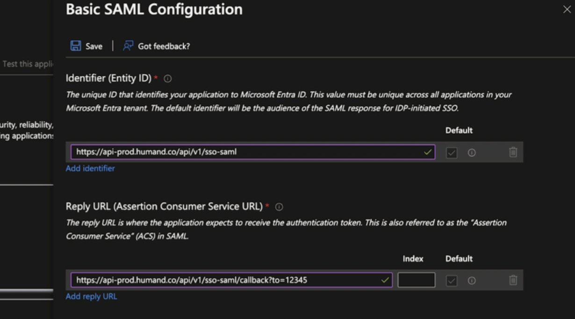
Task: Open the Got feedback? link
Action: [x=157, y=46]
